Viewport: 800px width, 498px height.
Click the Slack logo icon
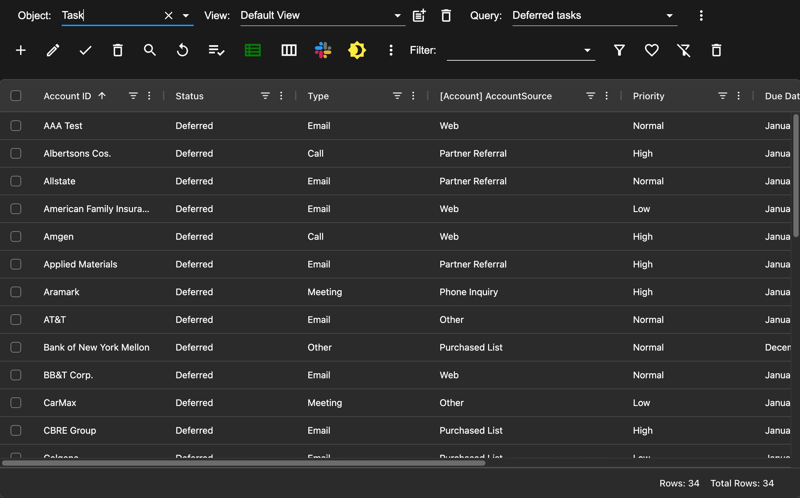click(323, 50)
